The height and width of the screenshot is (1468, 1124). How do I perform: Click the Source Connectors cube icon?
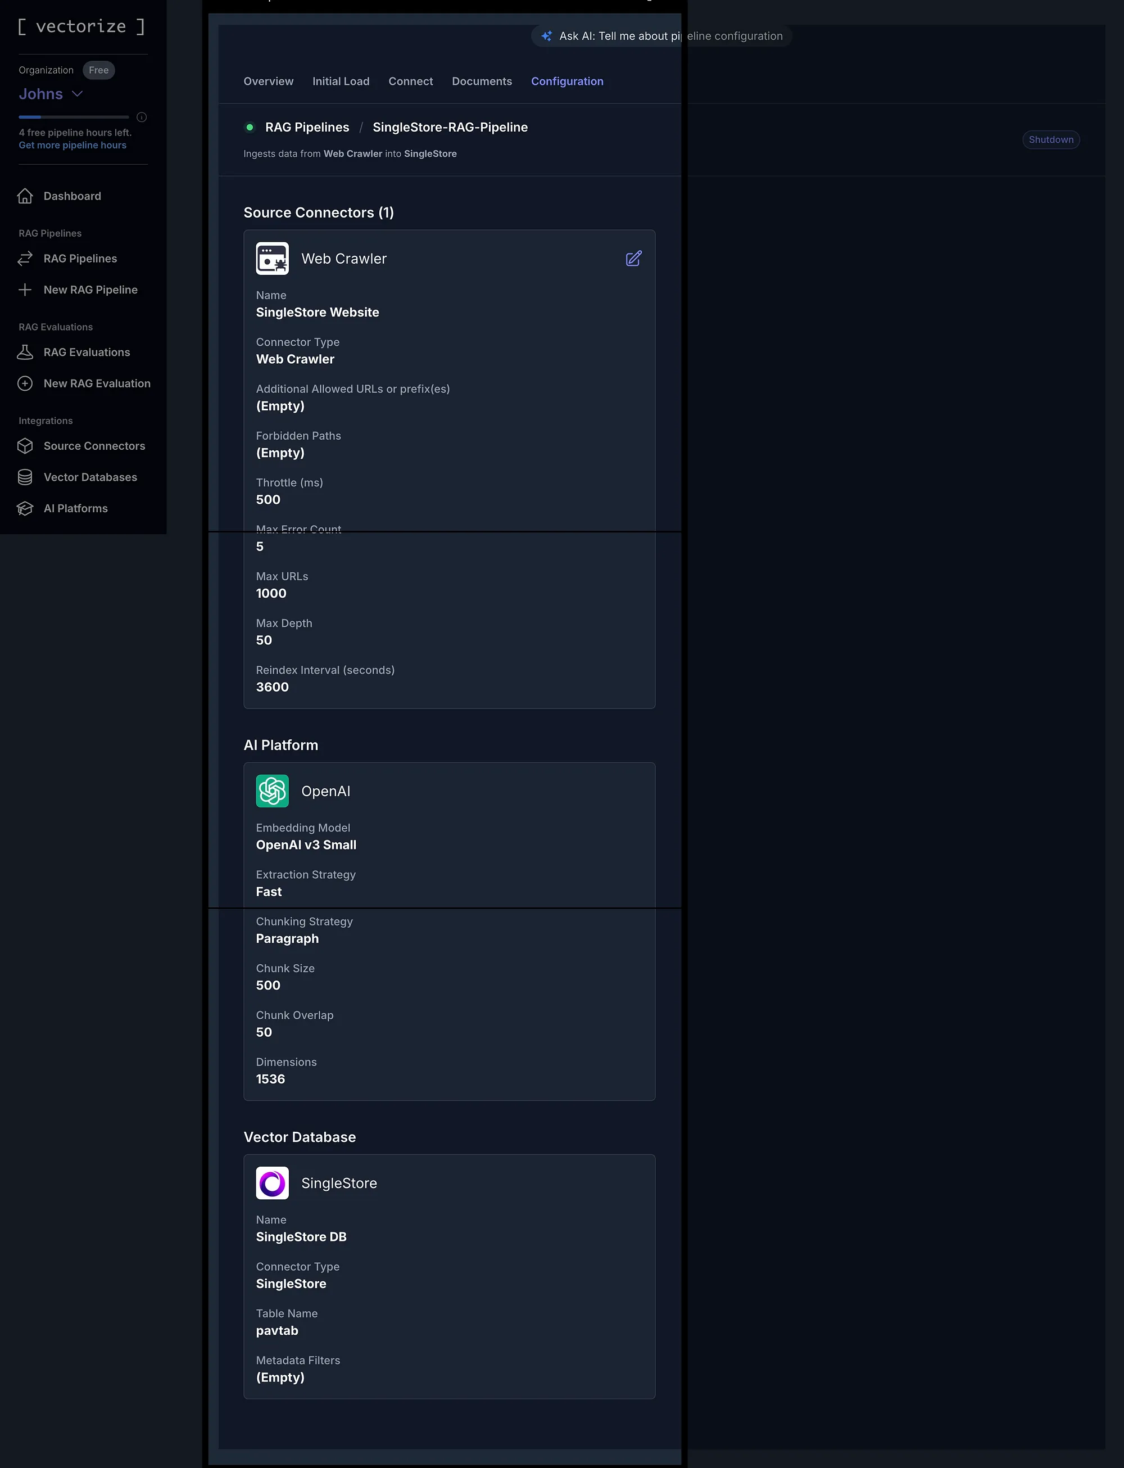25,446
